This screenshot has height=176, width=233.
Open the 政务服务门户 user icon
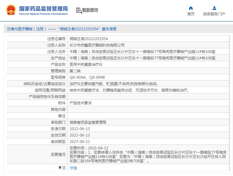214,8
